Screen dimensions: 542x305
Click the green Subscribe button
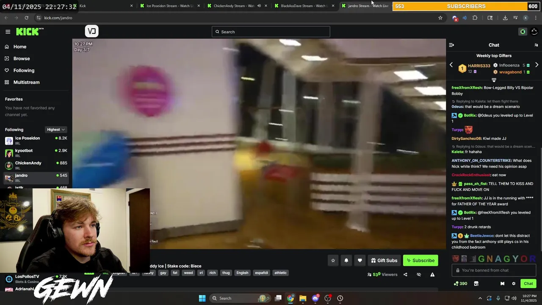(x=420, y=261)
